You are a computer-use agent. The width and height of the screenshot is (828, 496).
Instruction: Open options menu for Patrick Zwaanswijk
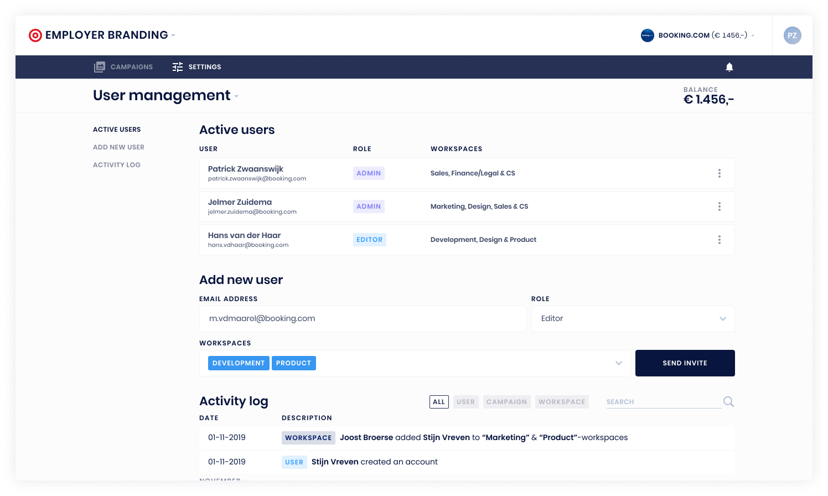pos(720,173)
